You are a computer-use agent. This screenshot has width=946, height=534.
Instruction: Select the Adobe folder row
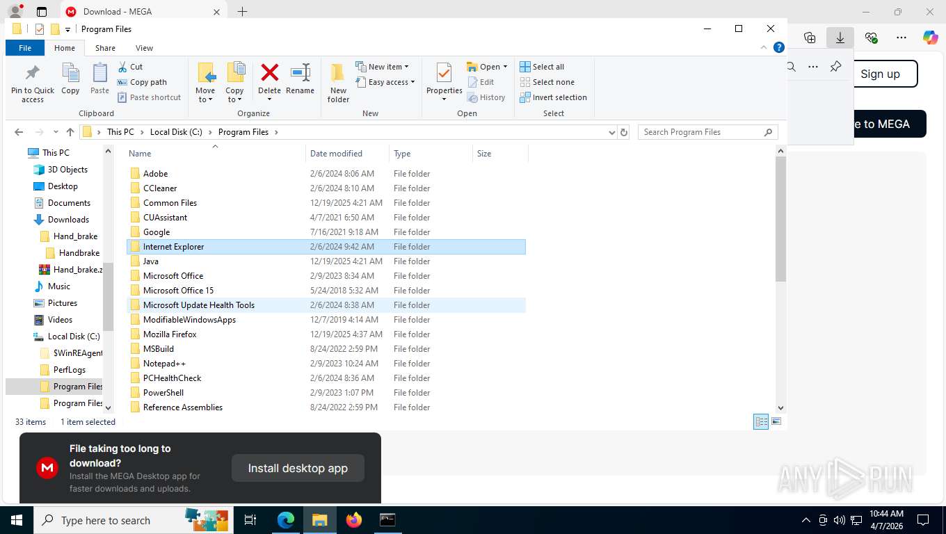(x=326, y=174)
